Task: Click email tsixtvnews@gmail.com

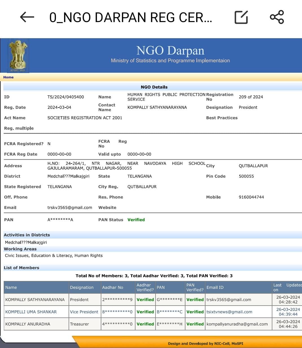Action: tap(229, 312)
